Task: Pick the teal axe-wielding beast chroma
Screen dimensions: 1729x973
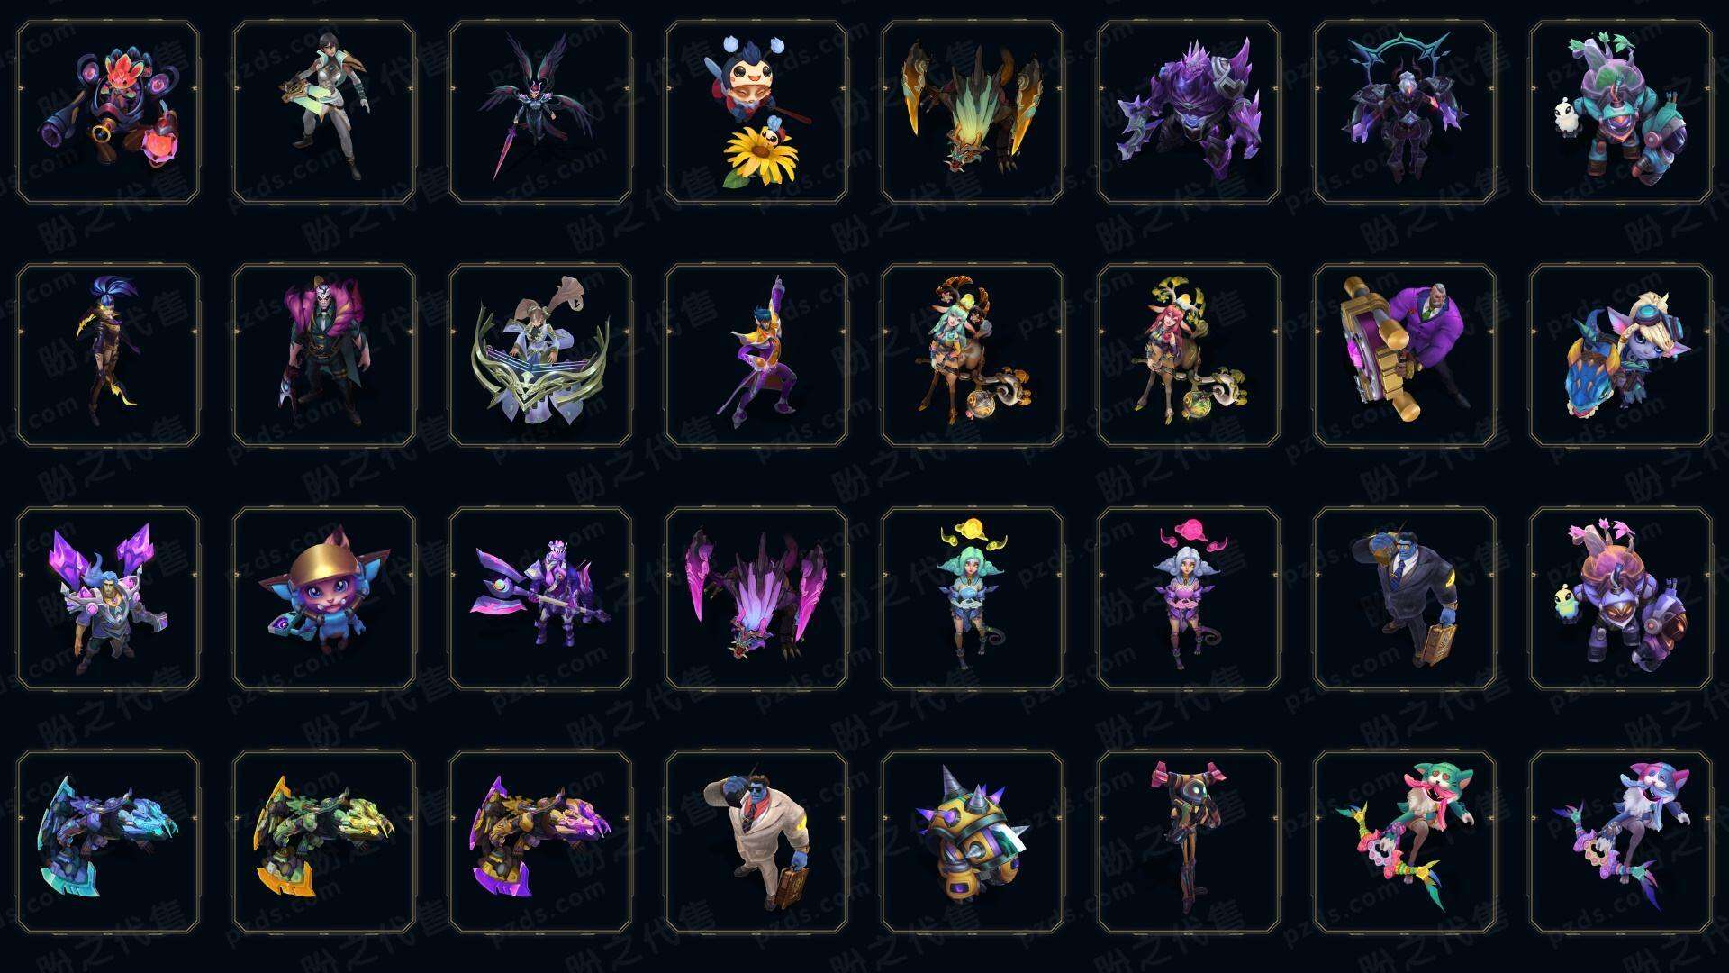Action: (x=108, y=841)
